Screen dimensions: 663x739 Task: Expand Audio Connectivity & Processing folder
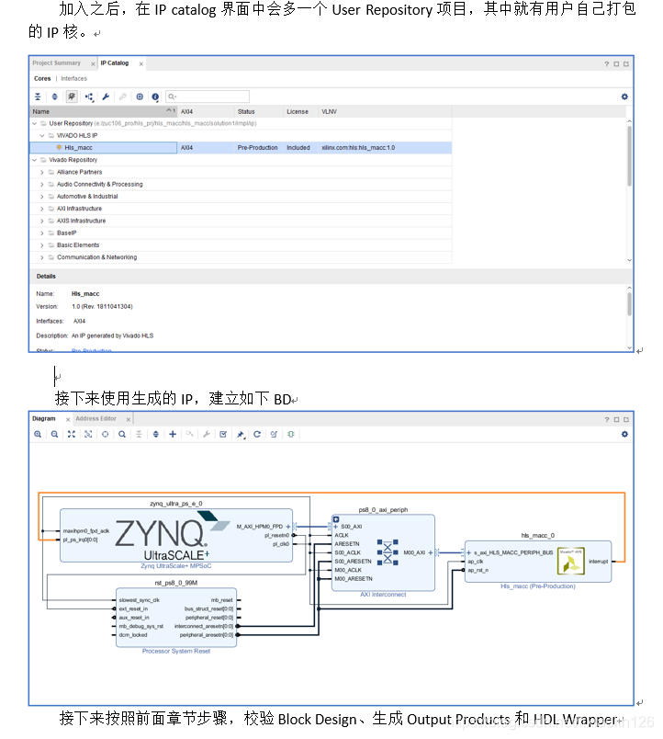point(42,185)
